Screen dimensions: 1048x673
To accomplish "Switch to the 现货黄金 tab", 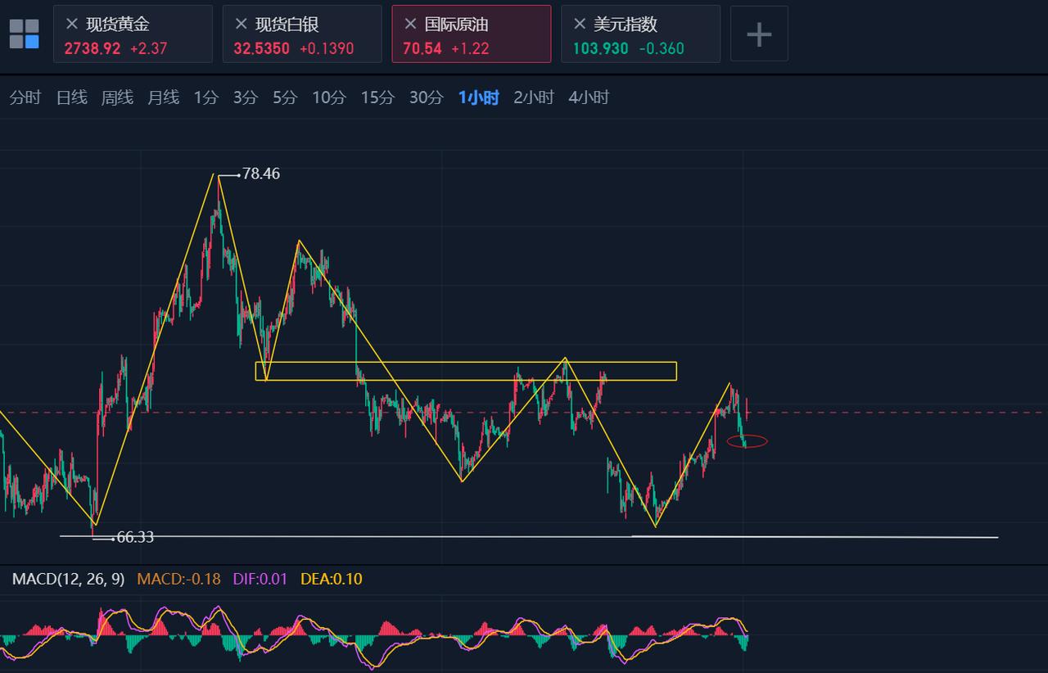I will pos(133,34).
